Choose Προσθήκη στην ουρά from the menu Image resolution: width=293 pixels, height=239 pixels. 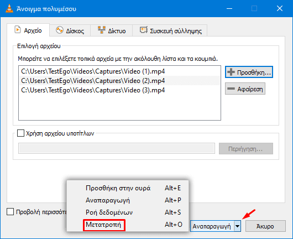pos(128,188)
